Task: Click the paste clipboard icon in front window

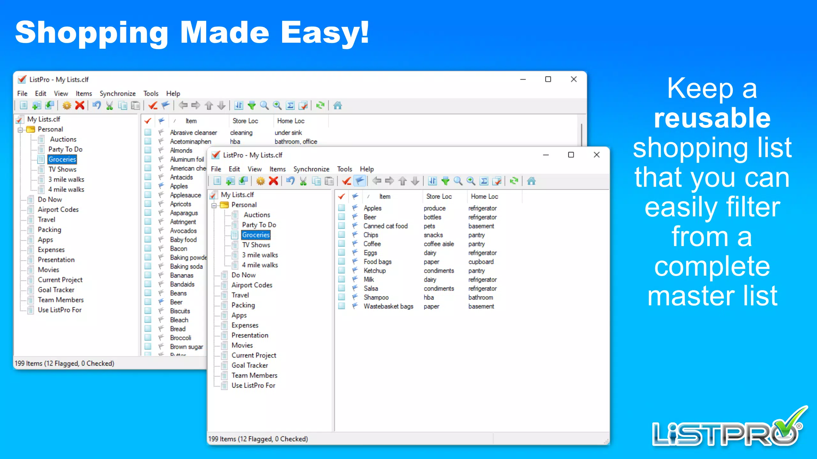Action: click(329, 181)
